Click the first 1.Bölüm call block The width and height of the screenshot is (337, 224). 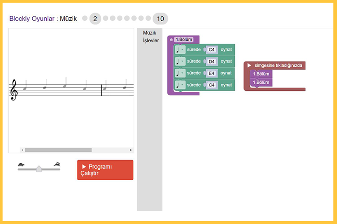pyautogui.click(x=261, y=74)
